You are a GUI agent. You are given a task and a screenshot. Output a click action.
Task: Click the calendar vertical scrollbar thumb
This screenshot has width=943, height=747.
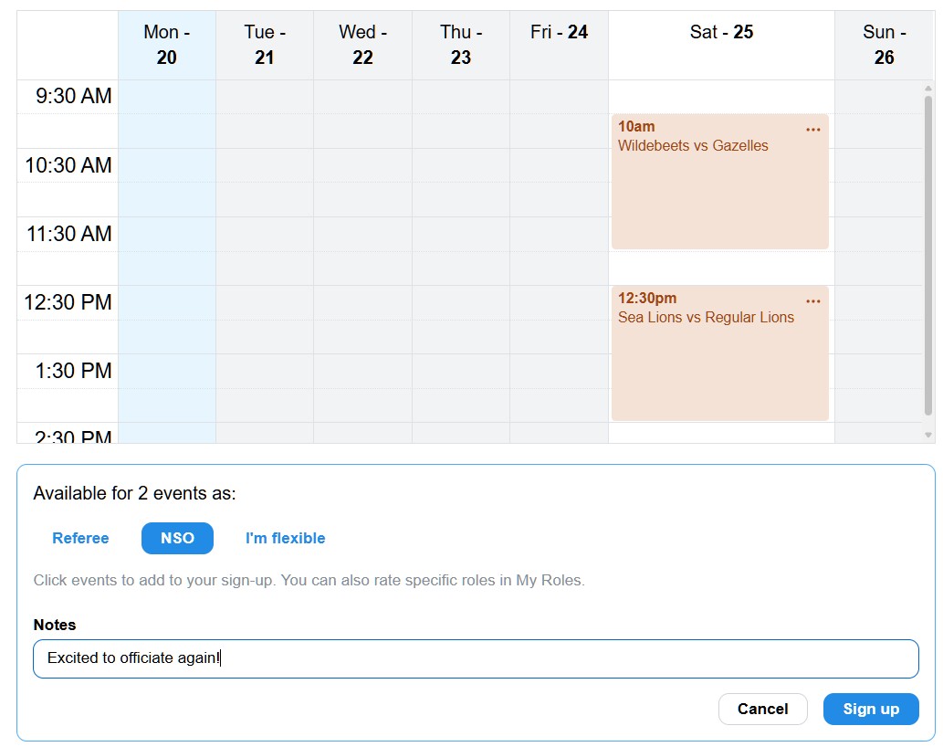(928, 255)
